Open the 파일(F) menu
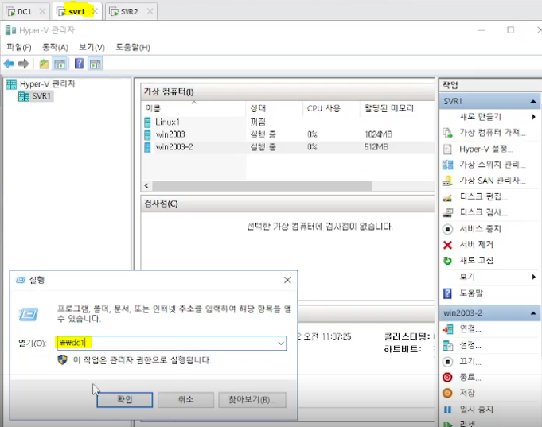542x427 pixels. 18,48
